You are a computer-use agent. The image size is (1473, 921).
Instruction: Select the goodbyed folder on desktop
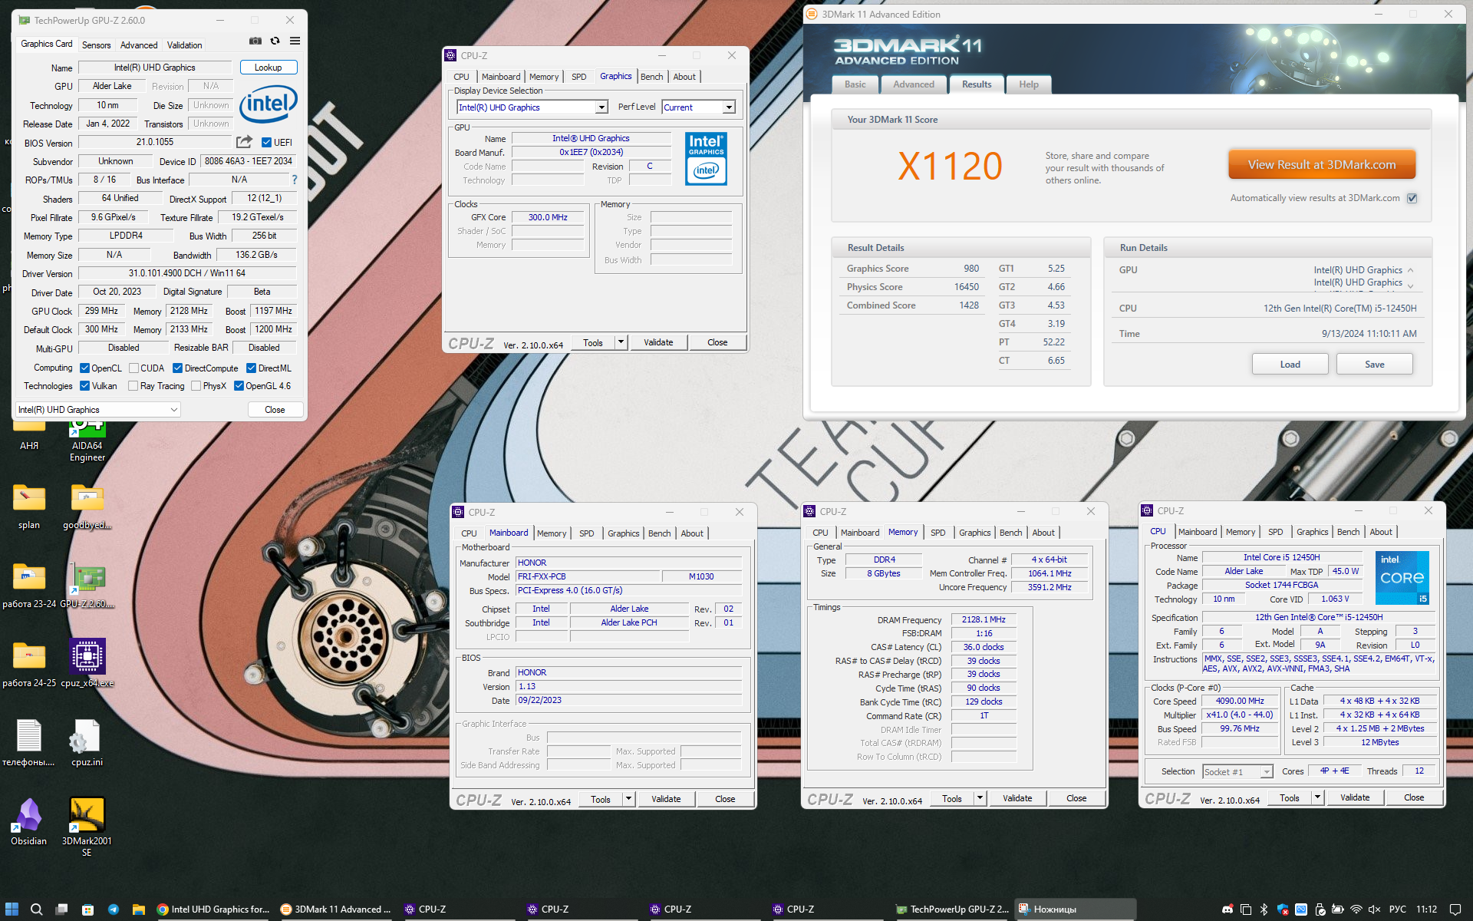click(87, 507)
